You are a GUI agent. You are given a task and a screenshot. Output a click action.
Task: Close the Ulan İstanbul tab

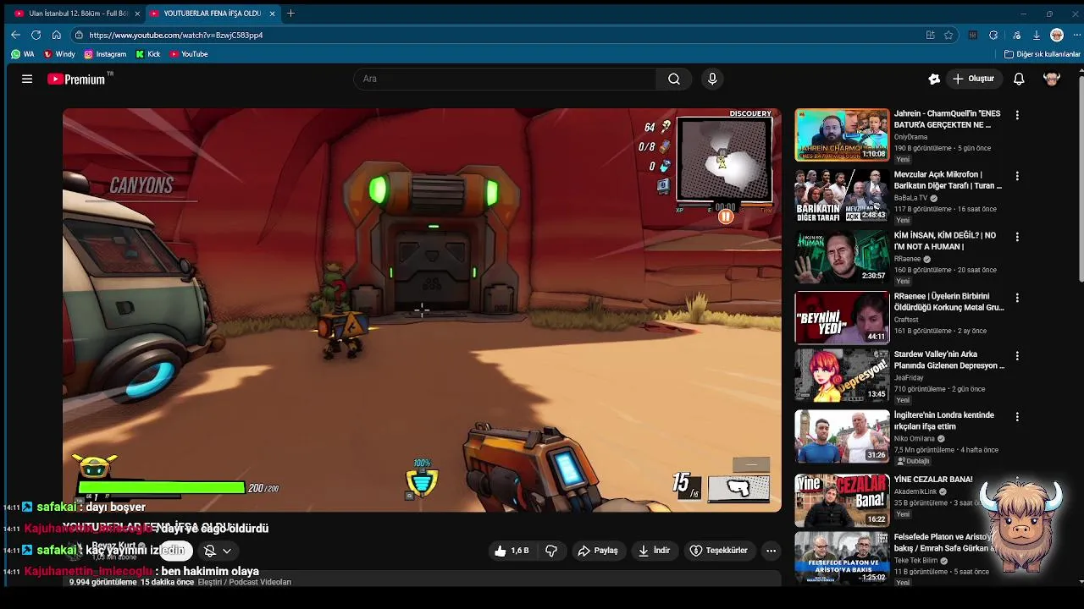click(x=137, y=14)
